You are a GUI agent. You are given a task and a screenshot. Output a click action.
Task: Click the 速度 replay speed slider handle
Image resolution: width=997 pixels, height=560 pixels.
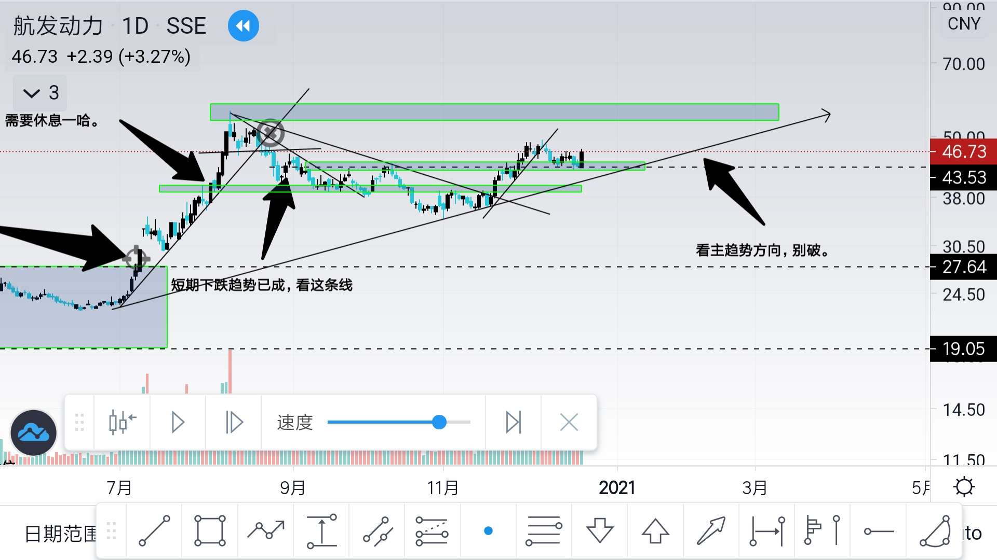(439, 422)
